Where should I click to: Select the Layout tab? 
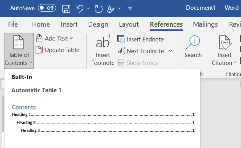tap(129, 24)
